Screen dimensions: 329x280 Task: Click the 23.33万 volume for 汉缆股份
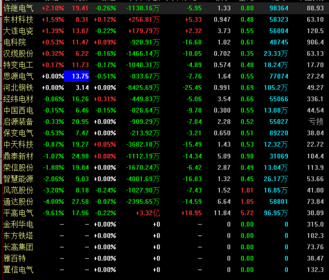tap(276, 54)
